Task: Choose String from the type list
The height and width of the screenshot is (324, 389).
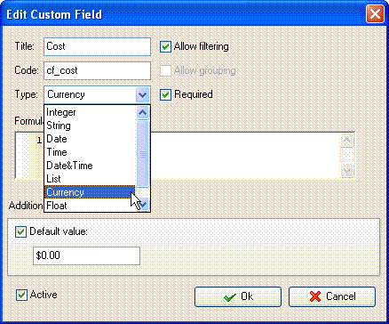Action: [x=90, y=126]
